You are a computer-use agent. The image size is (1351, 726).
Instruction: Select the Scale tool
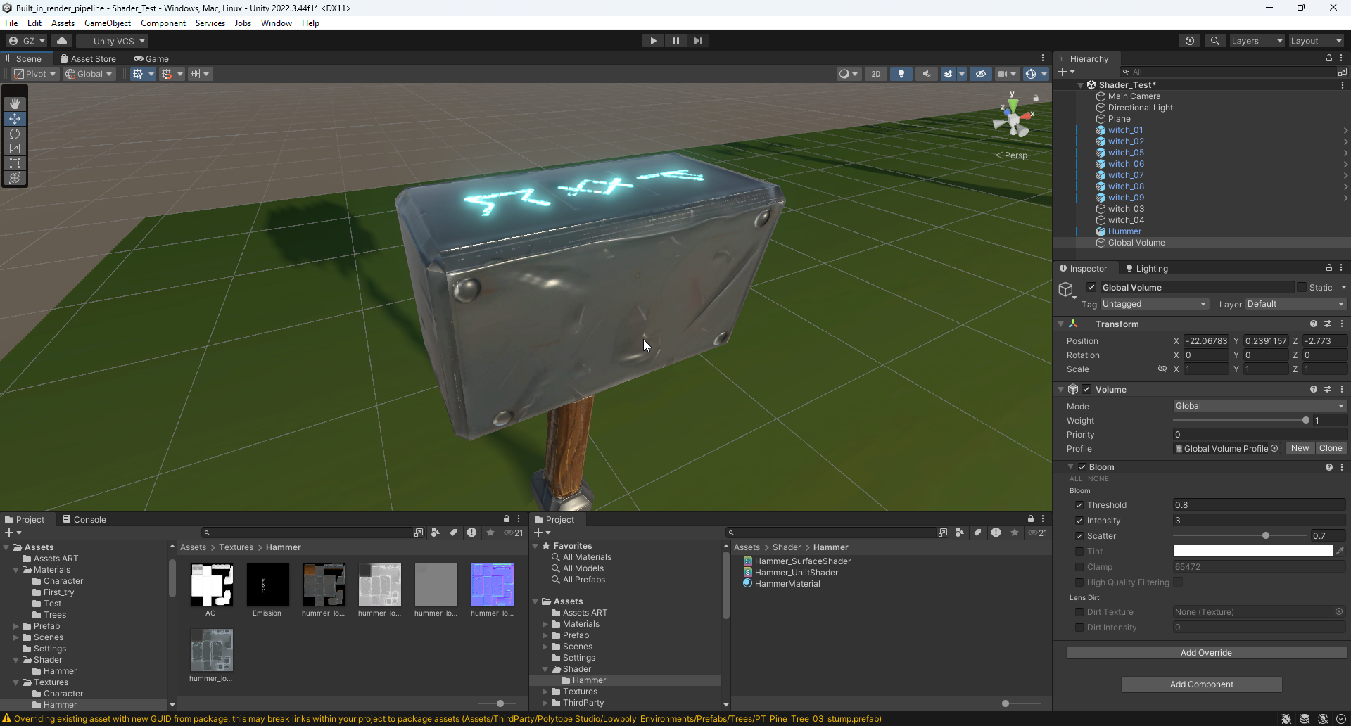tap(15, 148)
